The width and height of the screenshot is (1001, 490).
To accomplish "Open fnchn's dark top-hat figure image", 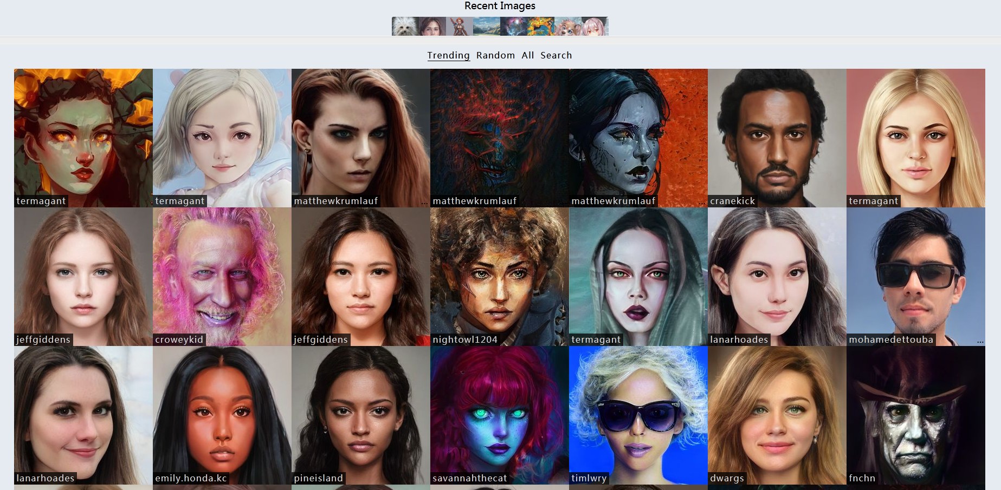I will click(x=915, y=411).
